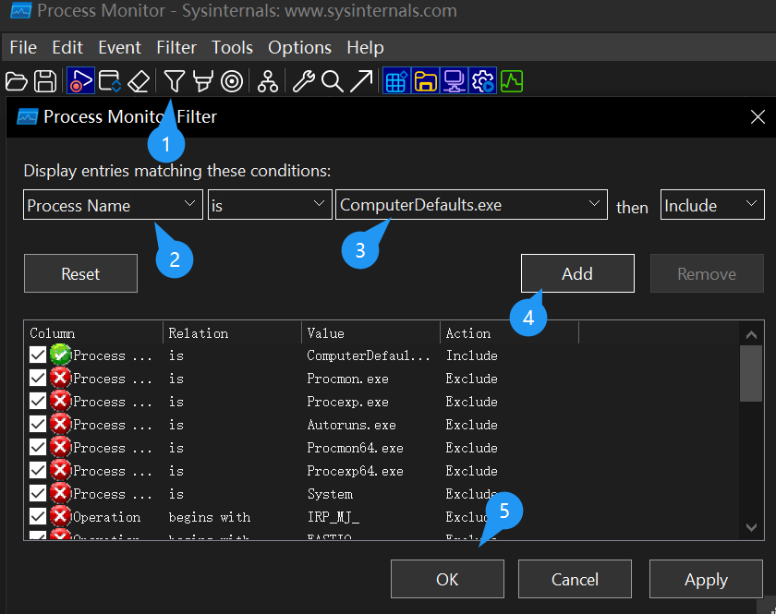This screenshot has width=776, height=614.
Task: Uncheck the Procmon.exe exclude filter checkbox
Action: pyautogui.click(x=38, y=378)
